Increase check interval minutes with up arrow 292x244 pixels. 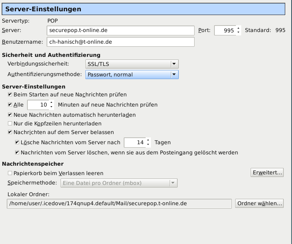coord(52,102)
